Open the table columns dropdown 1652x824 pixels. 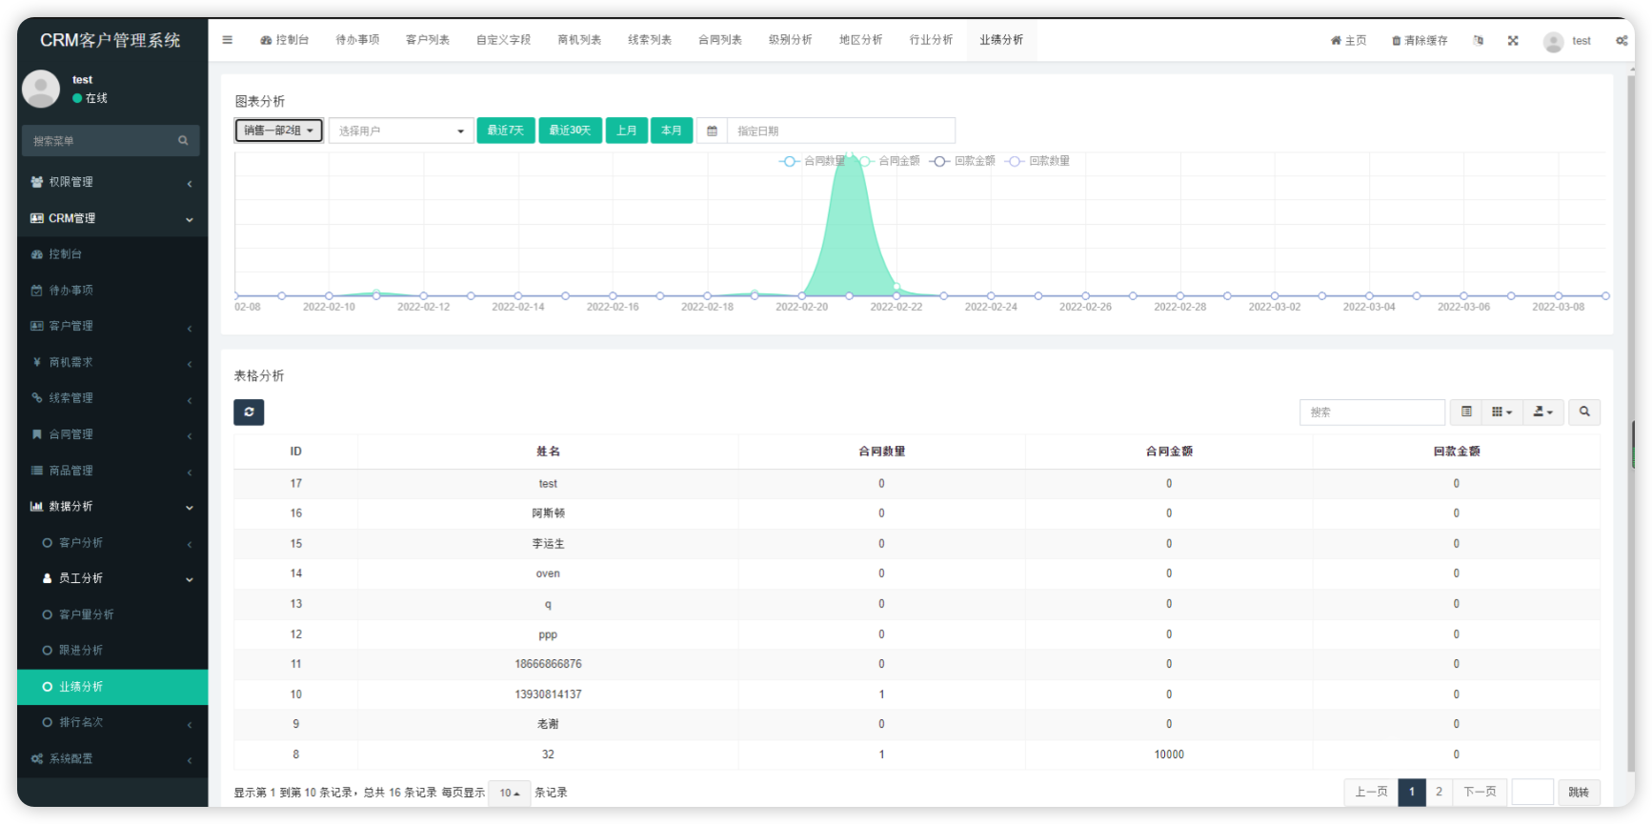point(1501,412)
